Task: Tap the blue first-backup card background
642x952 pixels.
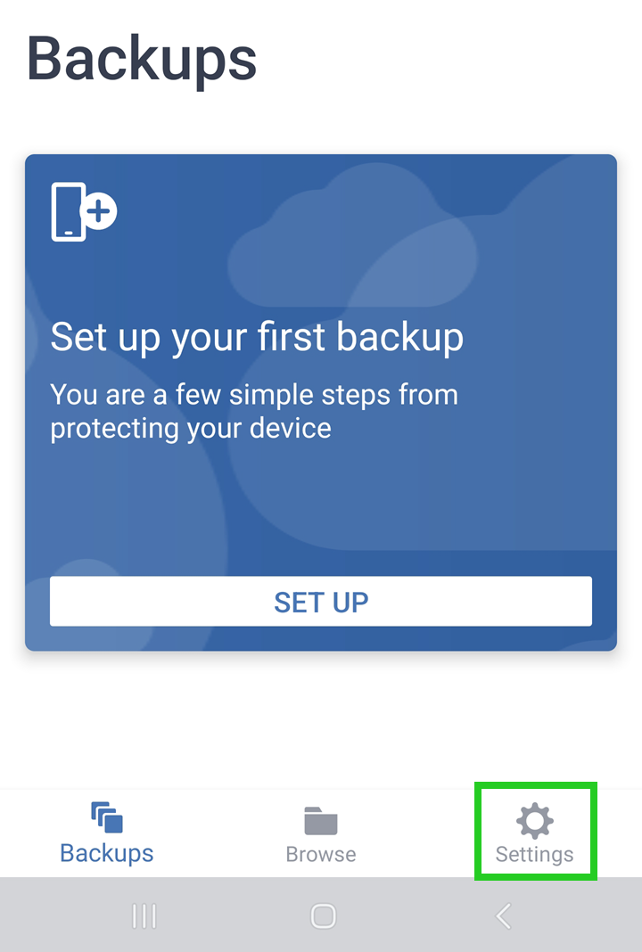Action: pos(401,508)
